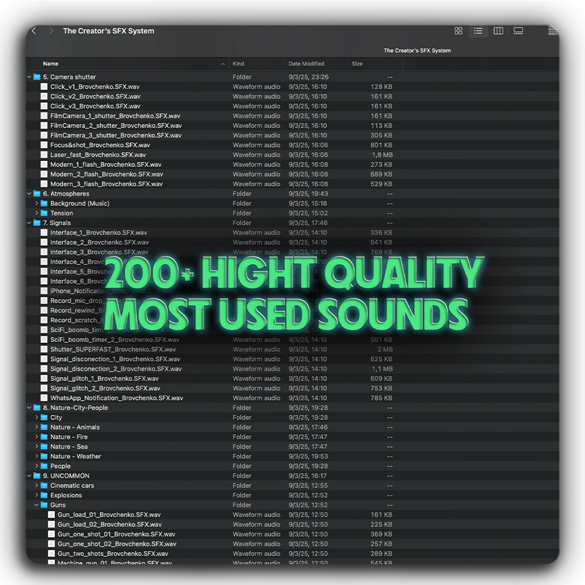Collapse the 7. Signals folder
Viewport: 585px width, 585px height.
click(29, 223)
